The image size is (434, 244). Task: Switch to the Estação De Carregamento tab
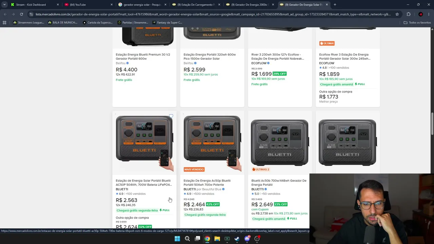[196, 5]
